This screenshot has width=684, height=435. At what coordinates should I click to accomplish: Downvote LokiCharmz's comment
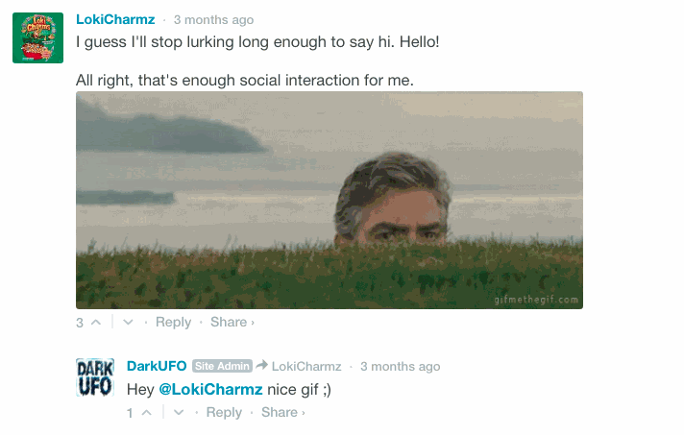click(129, 323)
